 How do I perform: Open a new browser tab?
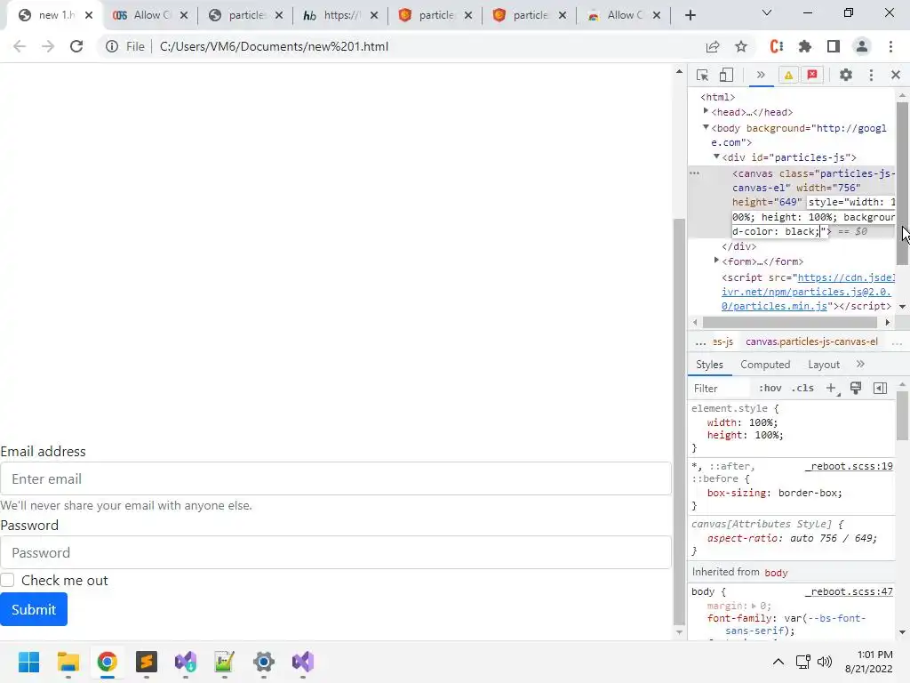pos(690,15)
